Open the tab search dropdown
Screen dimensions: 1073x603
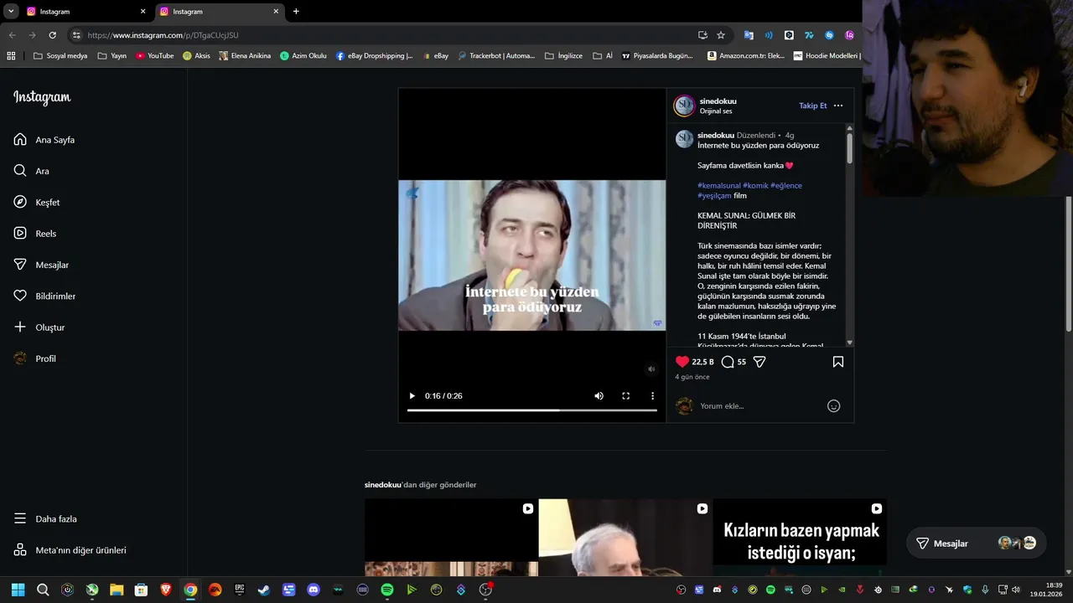coord(11,12)
